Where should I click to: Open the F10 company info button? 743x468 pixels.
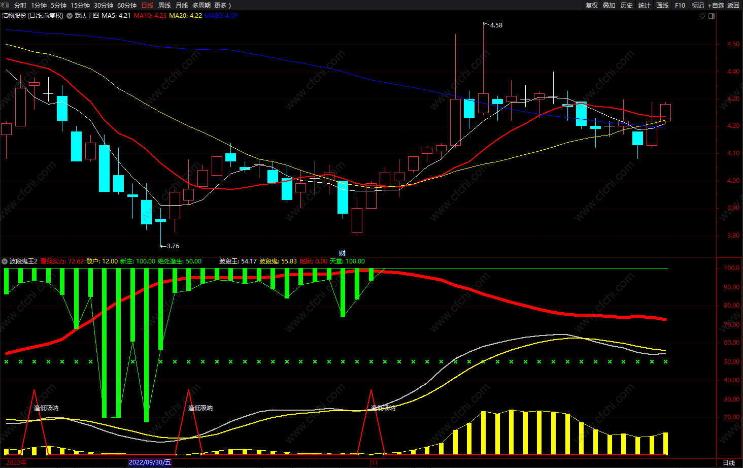[x=680, y=5]
